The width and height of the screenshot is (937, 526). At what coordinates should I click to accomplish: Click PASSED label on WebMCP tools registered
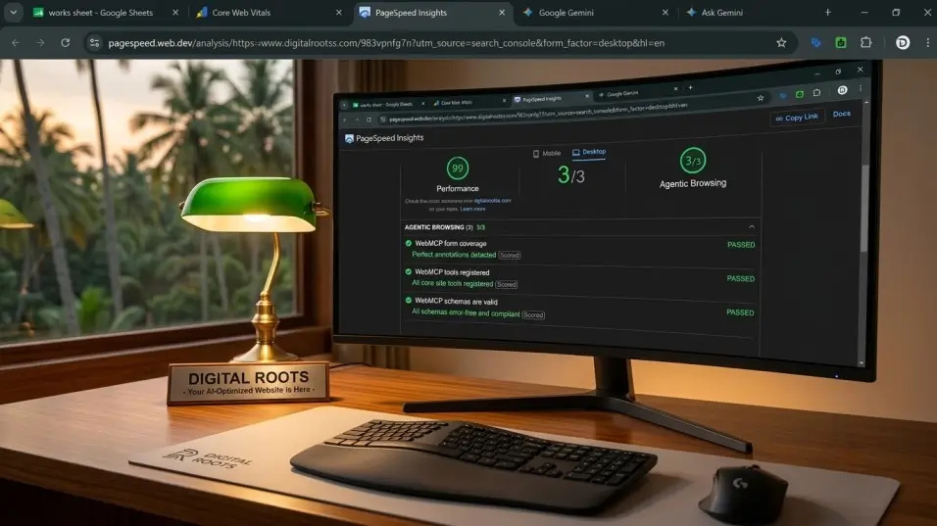[740, 279]
